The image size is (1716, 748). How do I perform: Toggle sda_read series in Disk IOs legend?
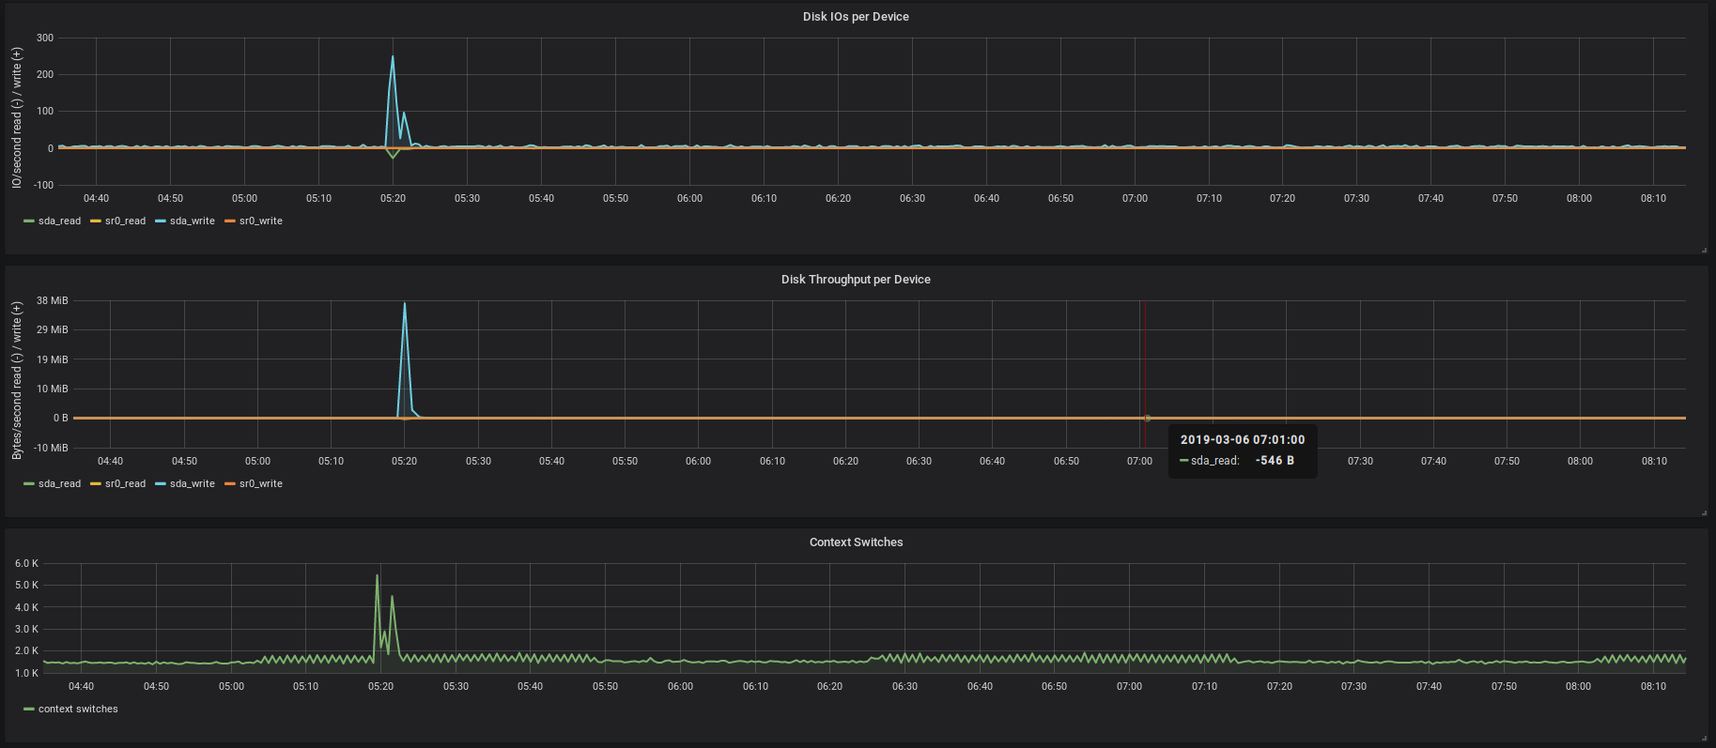coord(59,221)
